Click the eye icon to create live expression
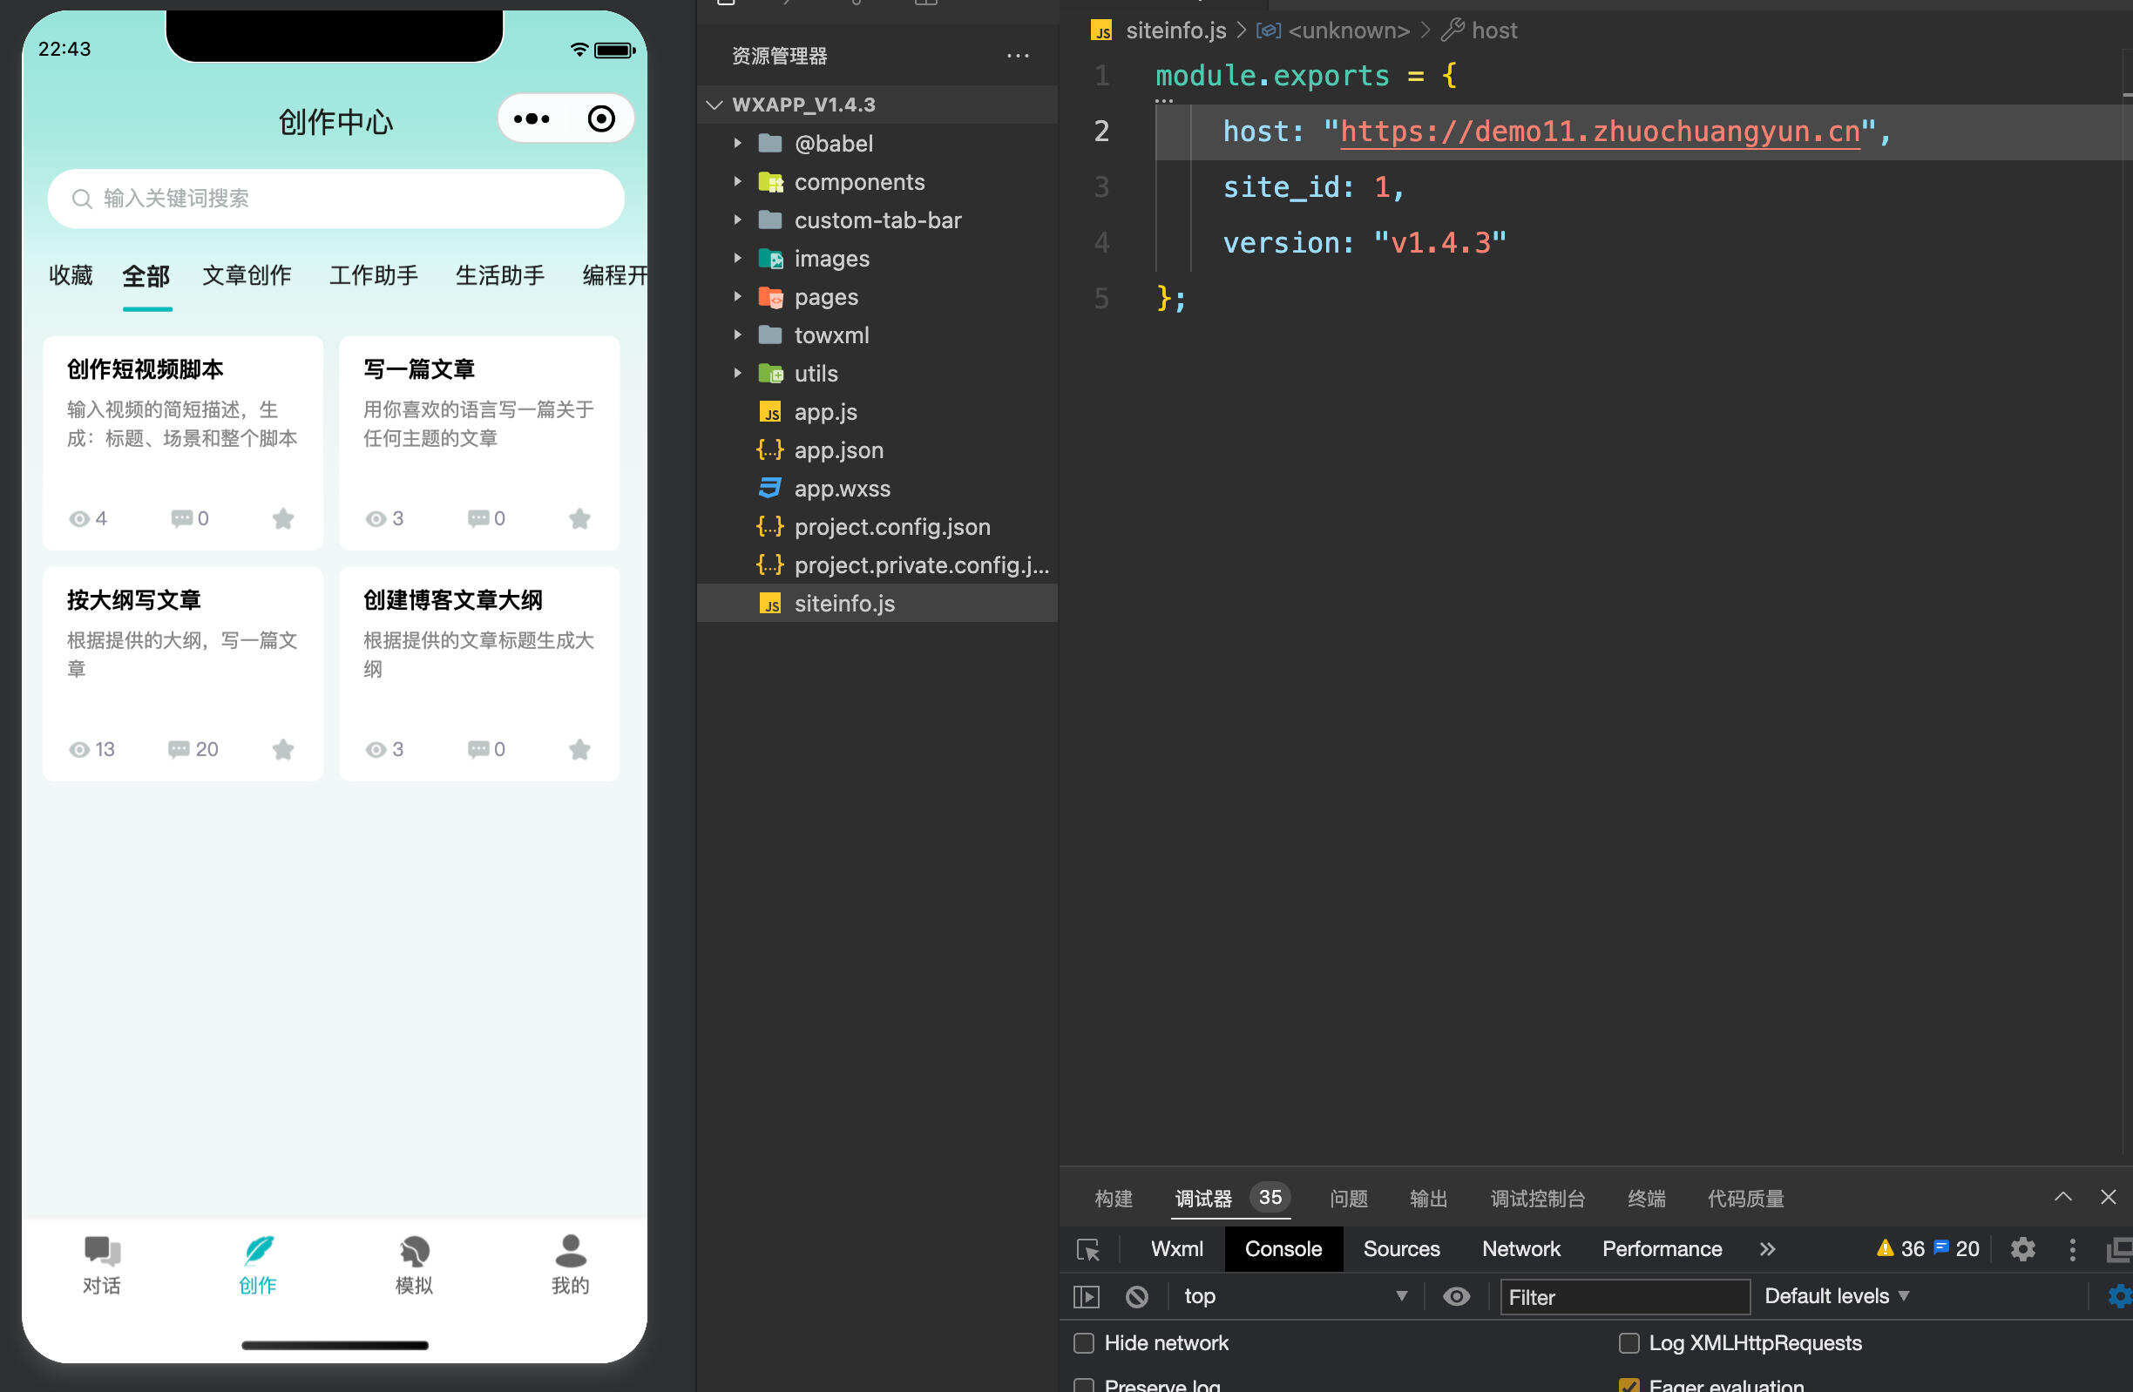This screenshot has width=2133, height=1392. click(1455, 1296)
